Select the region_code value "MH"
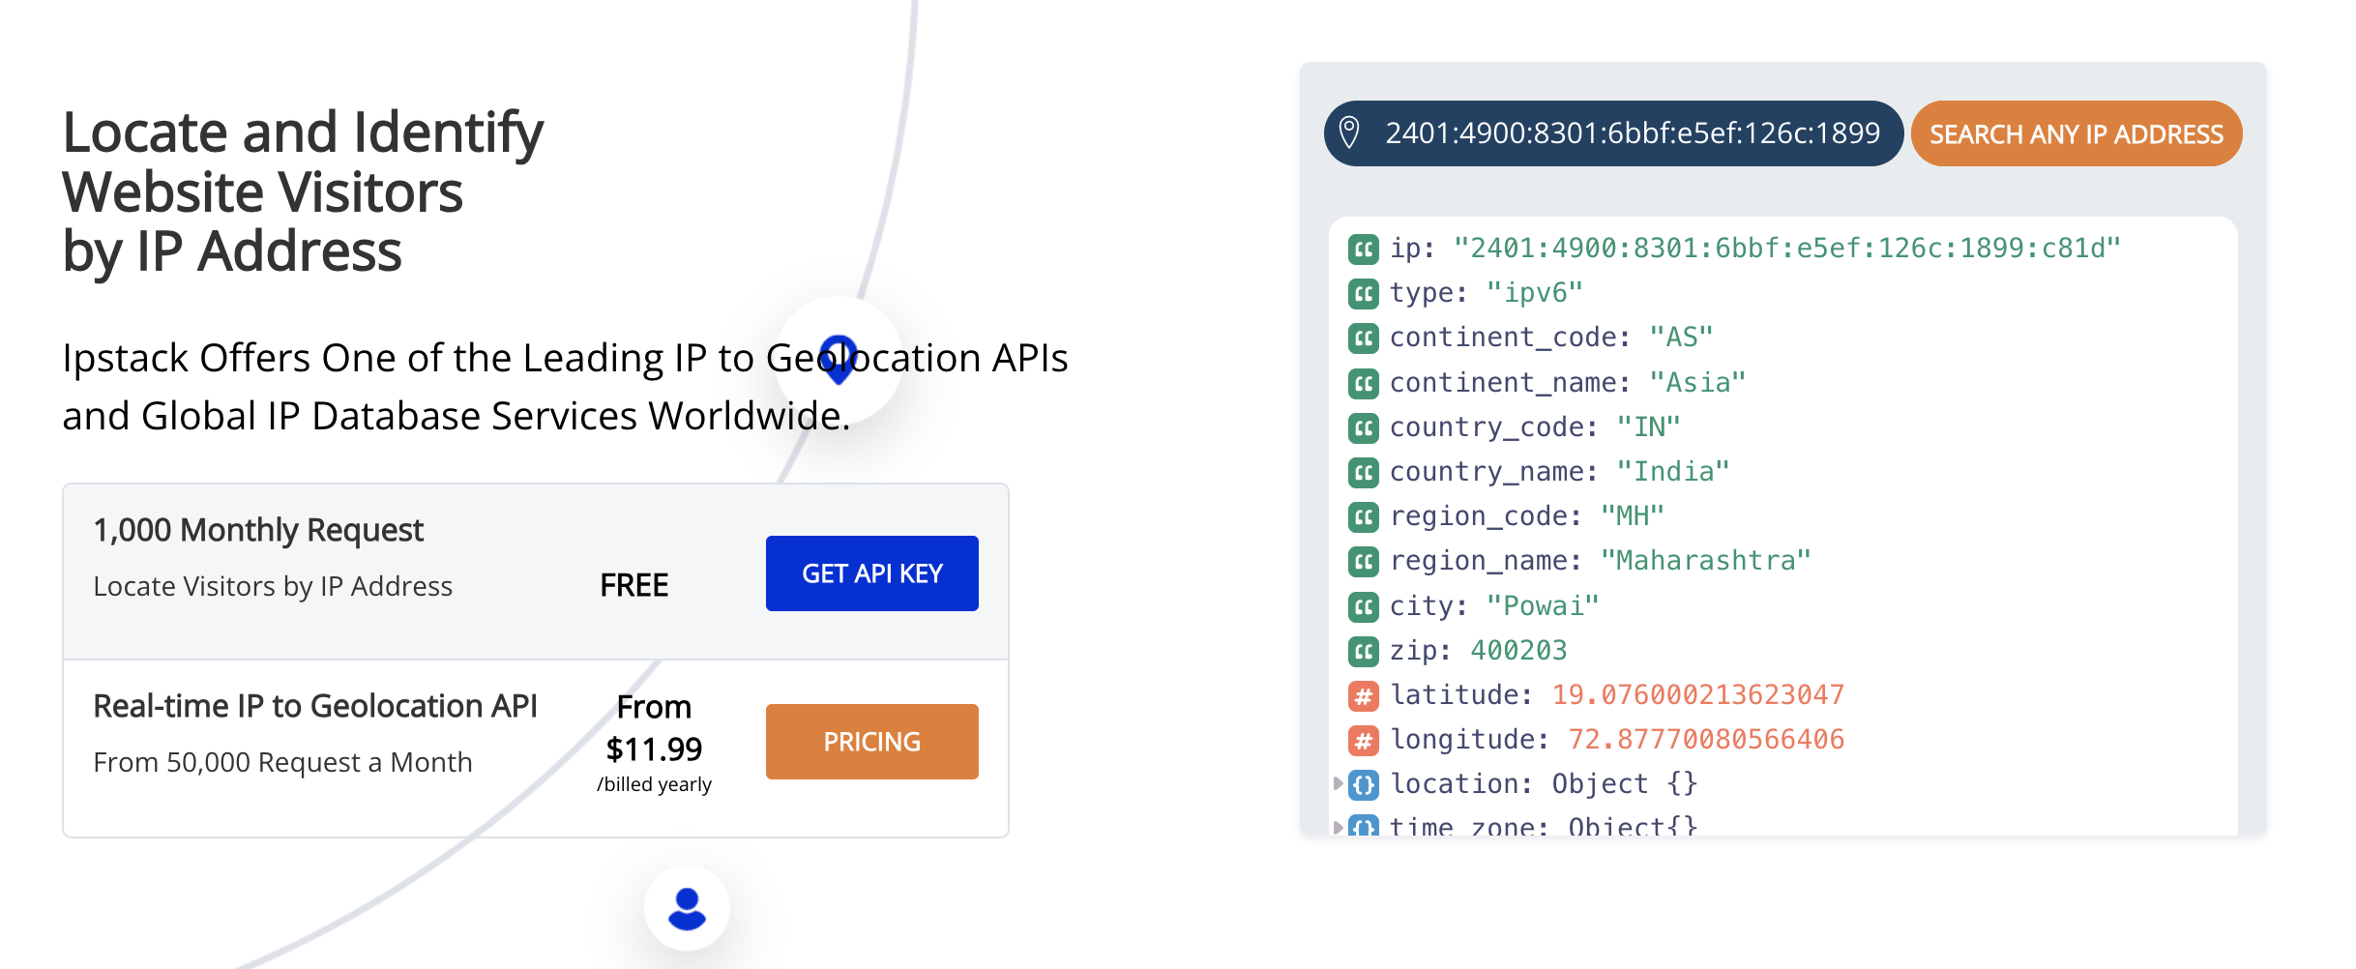 pos(1633,516)
